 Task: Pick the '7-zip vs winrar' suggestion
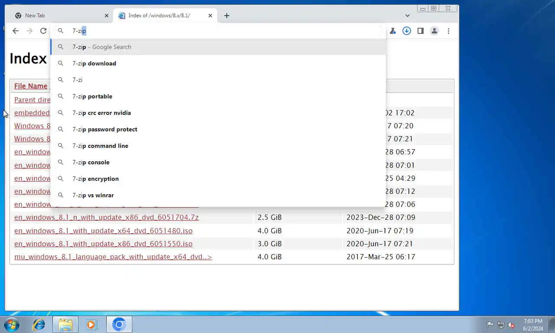[218, 195]
